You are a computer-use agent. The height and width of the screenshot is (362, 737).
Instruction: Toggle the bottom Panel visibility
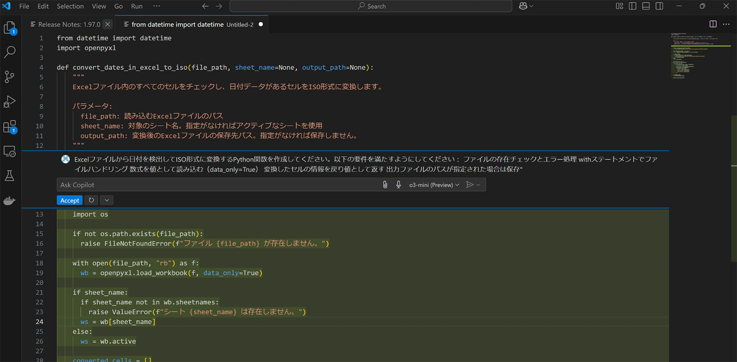[x=646, y=6]
